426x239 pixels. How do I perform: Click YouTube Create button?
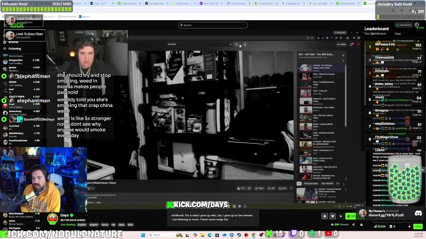(341, 44)
